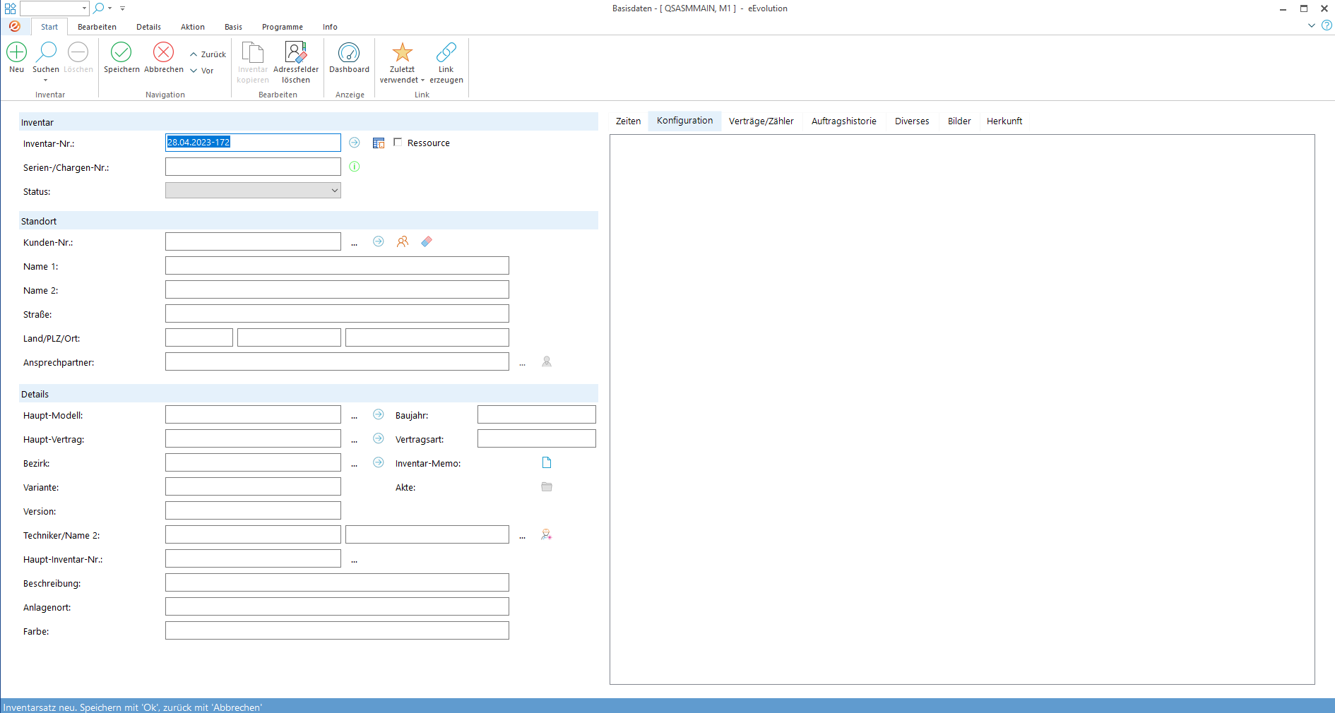The height and width of the screenshot is (713, 1335).
Task: Click the window grid icon in title bar
Action: pos(10,8)
